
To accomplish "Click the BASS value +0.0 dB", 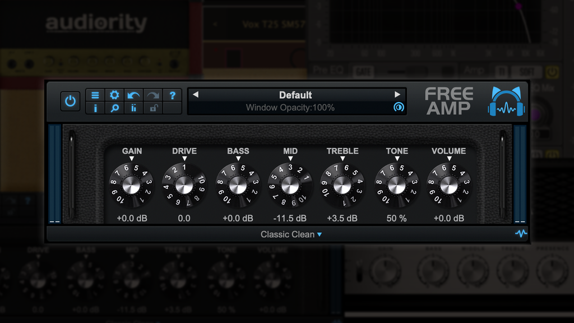I will tap(238, 218).
